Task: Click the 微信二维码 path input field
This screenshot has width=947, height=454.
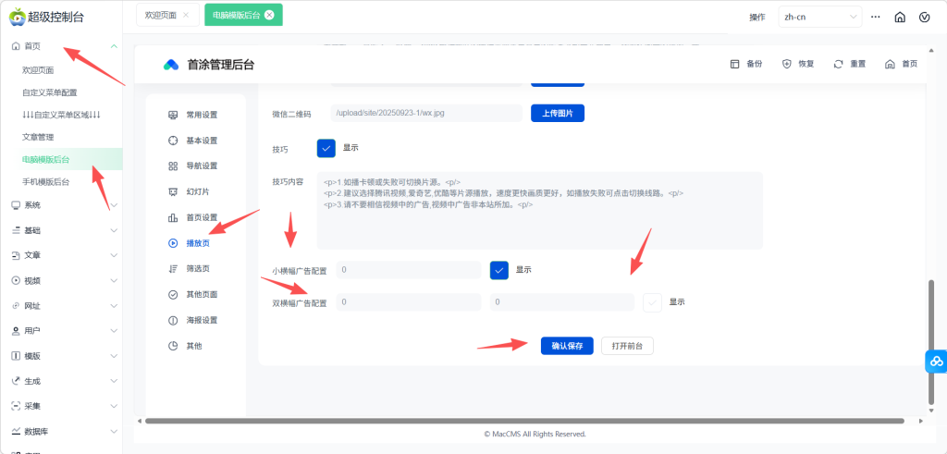Action: [426, 113]
